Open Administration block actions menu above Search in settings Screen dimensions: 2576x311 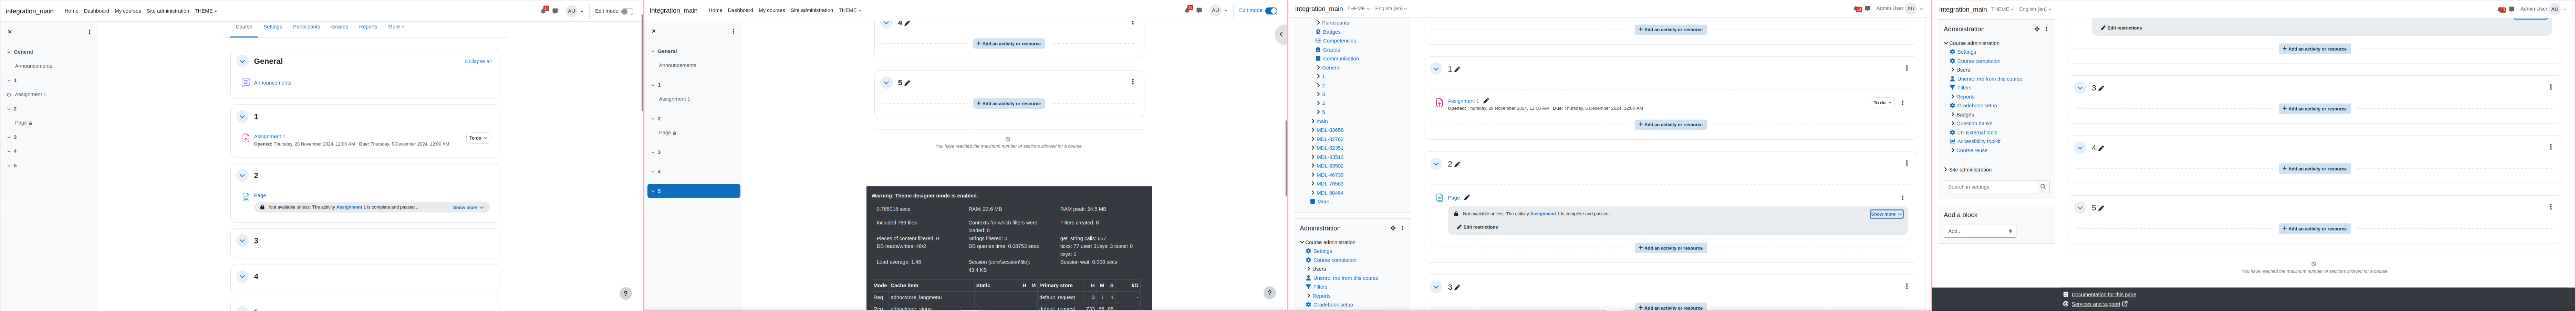point(2046,29)
